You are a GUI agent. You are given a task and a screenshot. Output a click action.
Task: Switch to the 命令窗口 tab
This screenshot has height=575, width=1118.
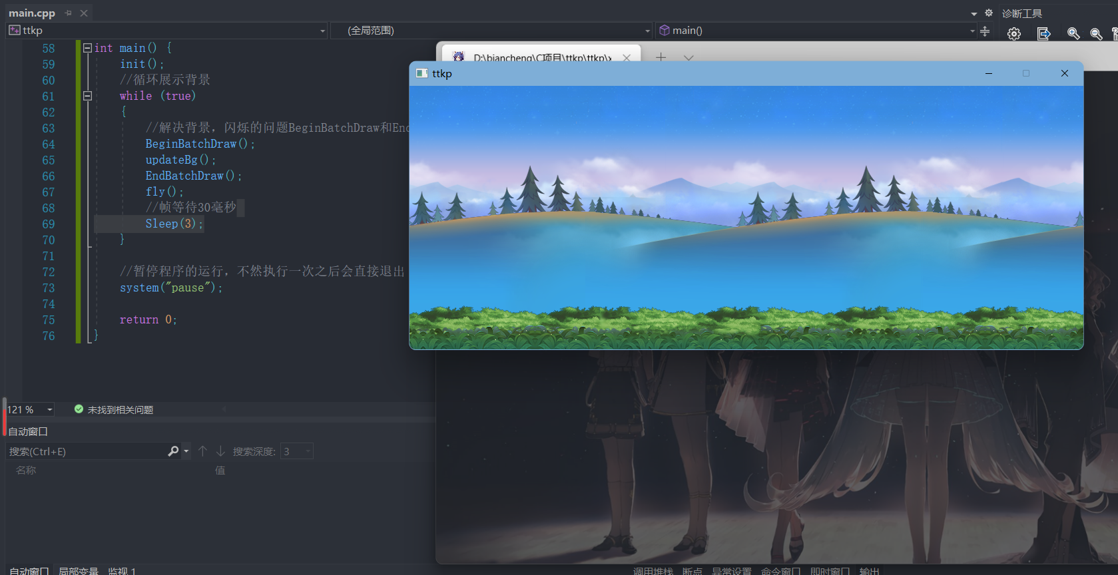[x=781, y=571]
